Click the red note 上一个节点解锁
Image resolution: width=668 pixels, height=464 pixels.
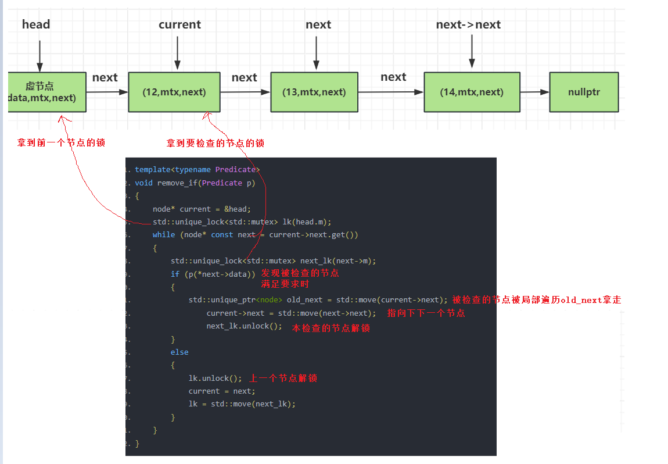(283, 379)
